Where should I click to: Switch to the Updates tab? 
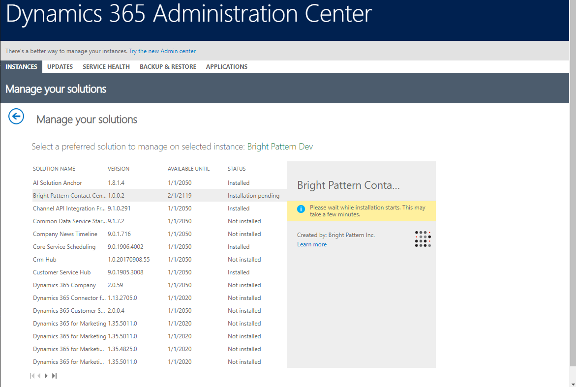point(60,66)
